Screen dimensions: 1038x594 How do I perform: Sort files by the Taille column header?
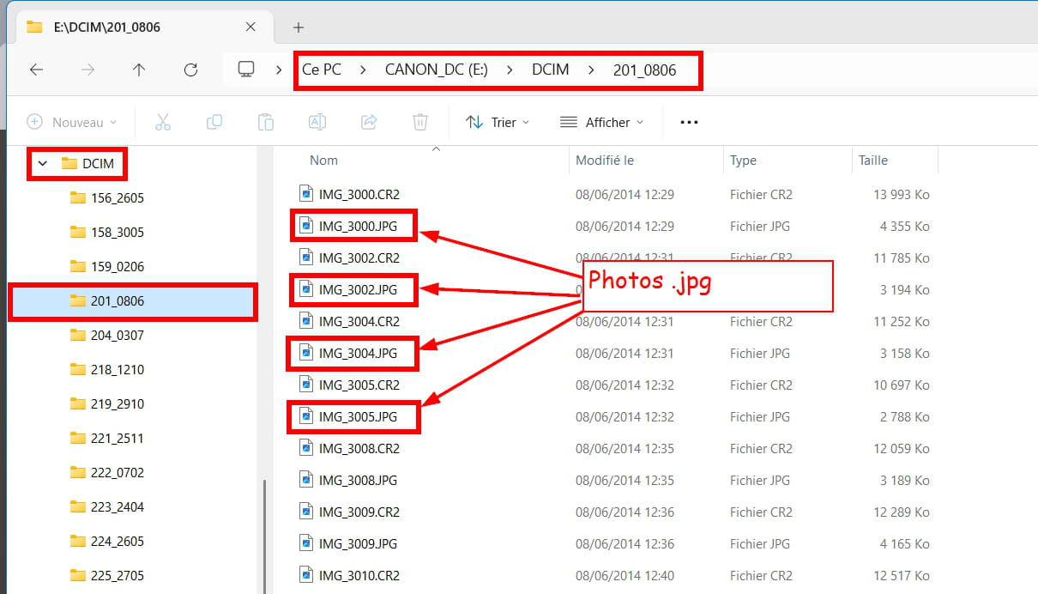coord(873,160)
